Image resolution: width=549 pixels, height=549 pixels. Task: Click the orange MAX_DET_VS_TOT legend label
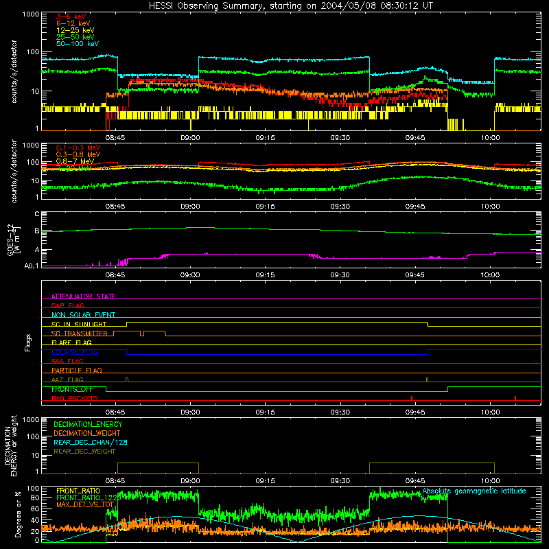point(85,504)
